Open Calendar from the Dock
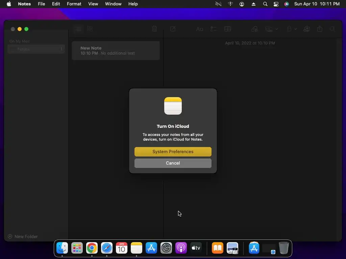 coord(122,248)
